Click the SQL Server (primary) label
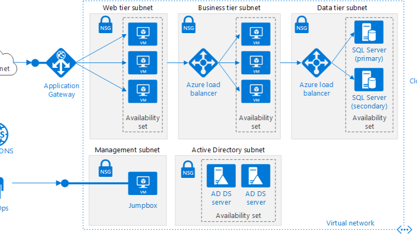This screenshot has height=234, width=417. [x=369, y=54]
